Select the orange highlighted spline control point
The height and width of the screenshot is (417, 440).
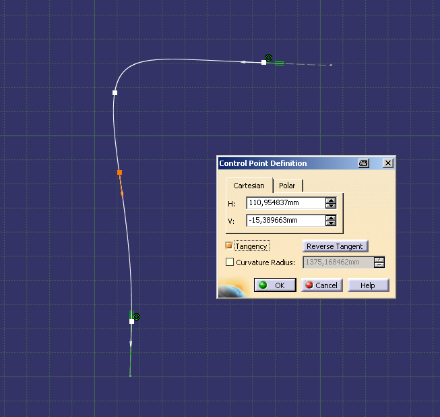(119, 172)
